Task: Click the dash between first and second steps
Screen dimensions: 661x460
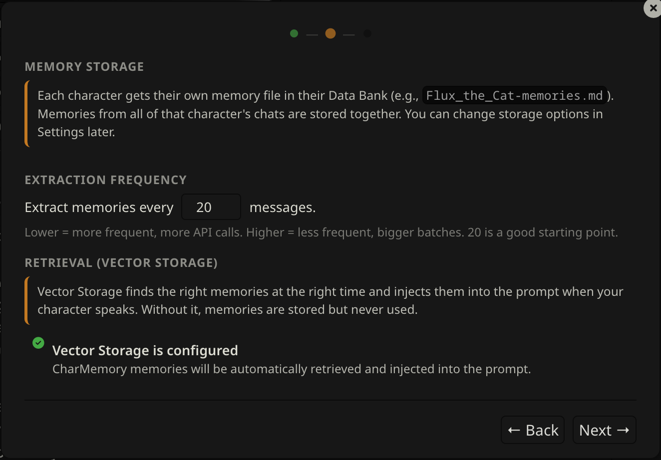Action: click(312, 34)
